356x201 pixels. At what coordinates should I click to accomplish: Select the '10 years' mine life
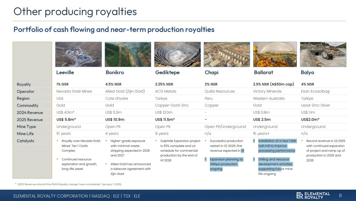coord(63,134)
